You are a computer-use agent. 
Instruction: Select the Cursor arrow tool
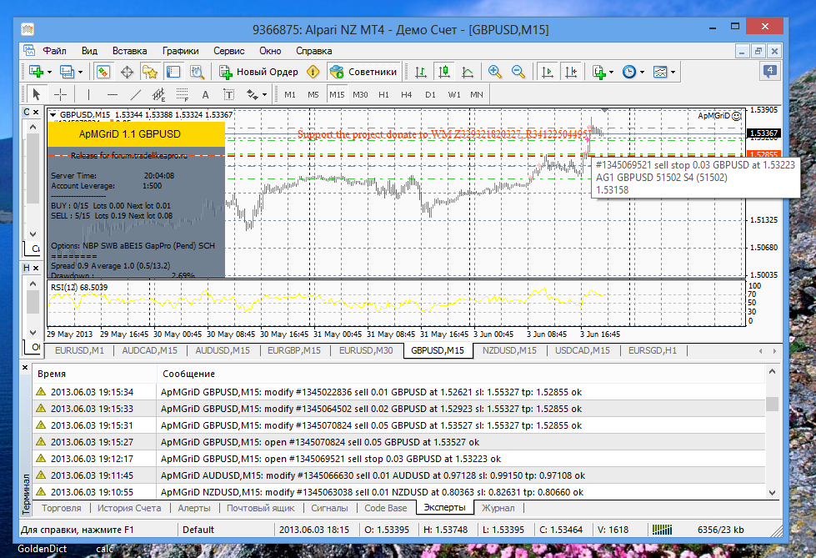(36, 94)
